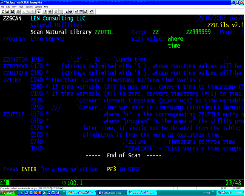This screenshot has height=196, width=245.
Task: Open the Edit menu
Action: click(x=8, y=7)
